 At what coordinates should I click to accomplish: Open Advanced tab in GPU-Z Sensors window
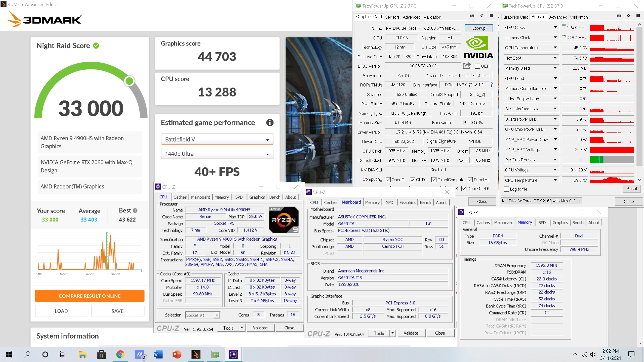[x=558, y=17]
